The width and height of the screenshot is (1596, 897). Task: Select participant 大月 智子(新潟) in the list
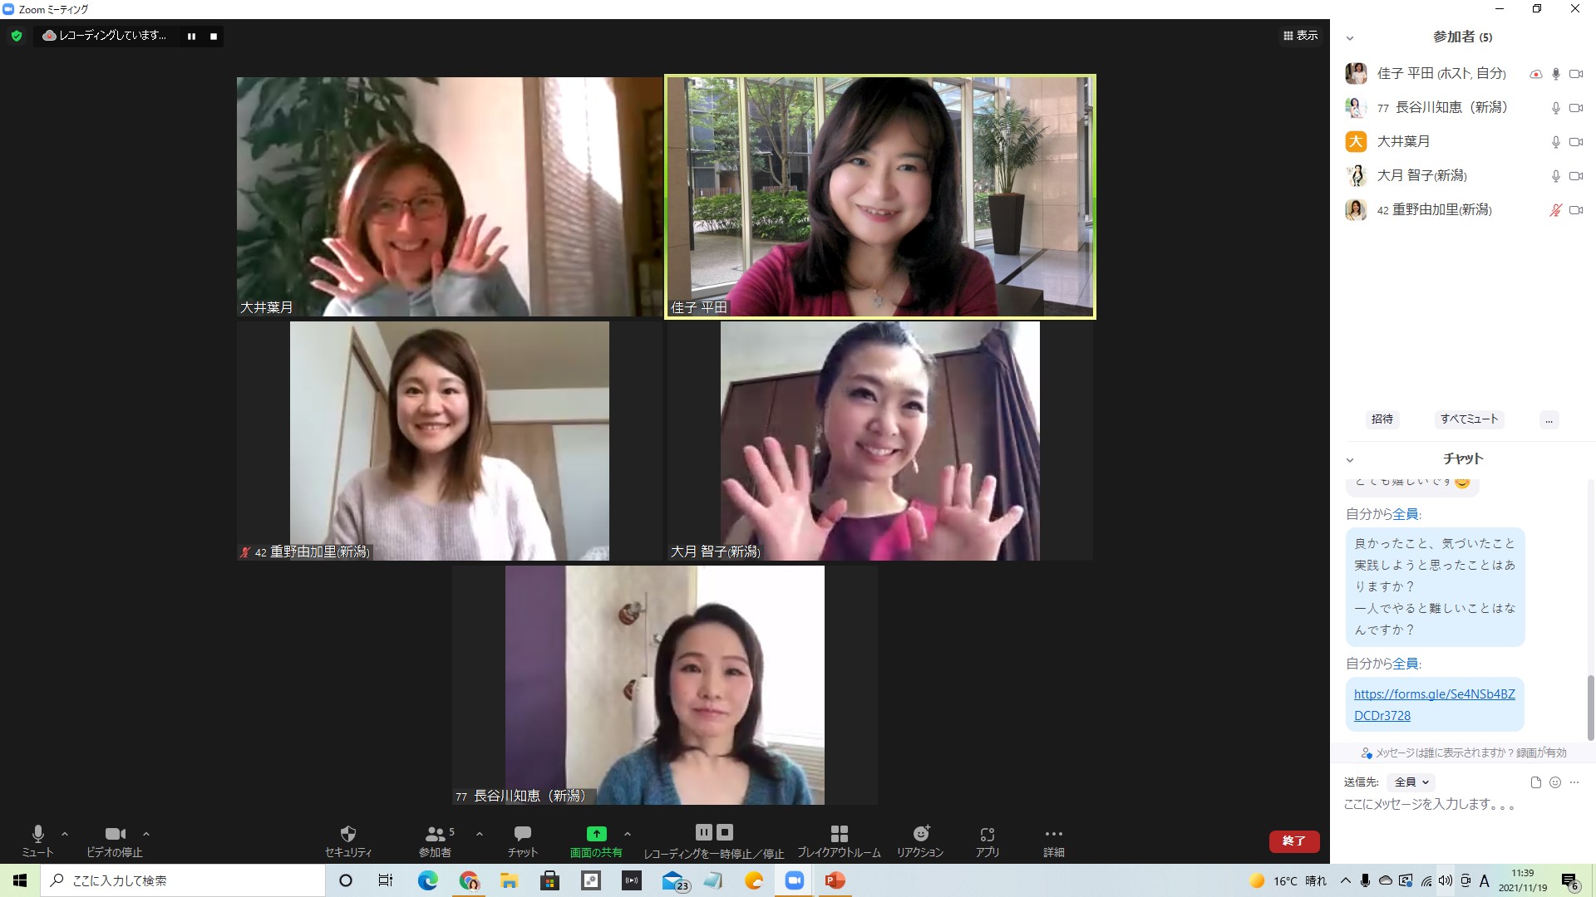click(1463, 175)
